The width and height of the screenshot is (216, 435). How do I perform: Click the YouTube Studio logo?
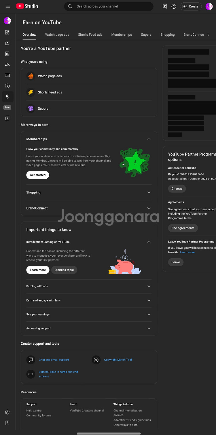tap(27, 6)
